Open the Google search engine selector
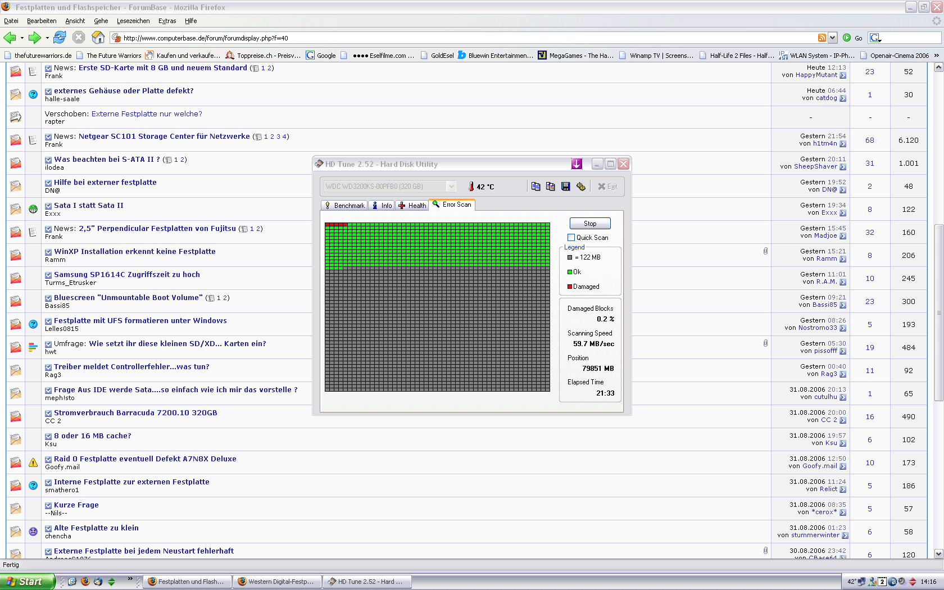This screenshot has height=590, width=944. point(875,38)
